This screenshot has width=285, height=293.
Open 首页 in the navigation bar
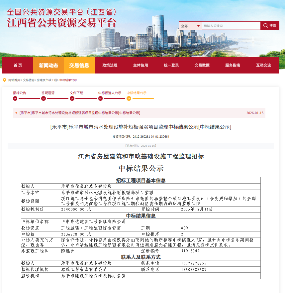(18, 65)
